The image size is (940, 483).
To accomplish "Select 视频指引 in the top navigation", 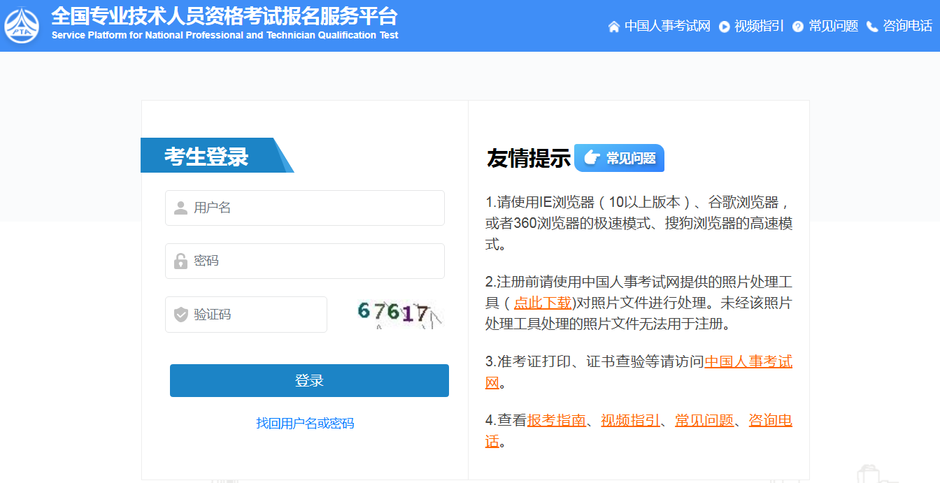I will point(759,26).
